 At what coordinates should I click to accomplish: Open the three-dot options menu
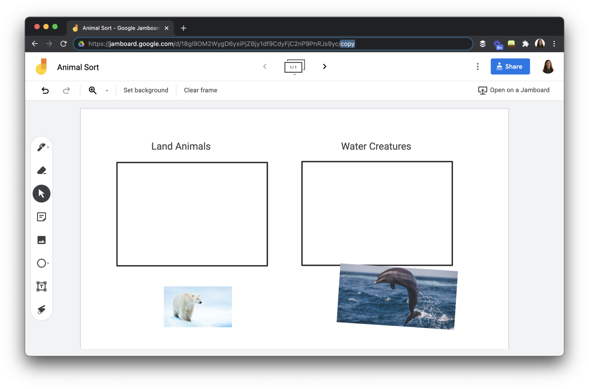pyautogui.click(x=477, y=67)
